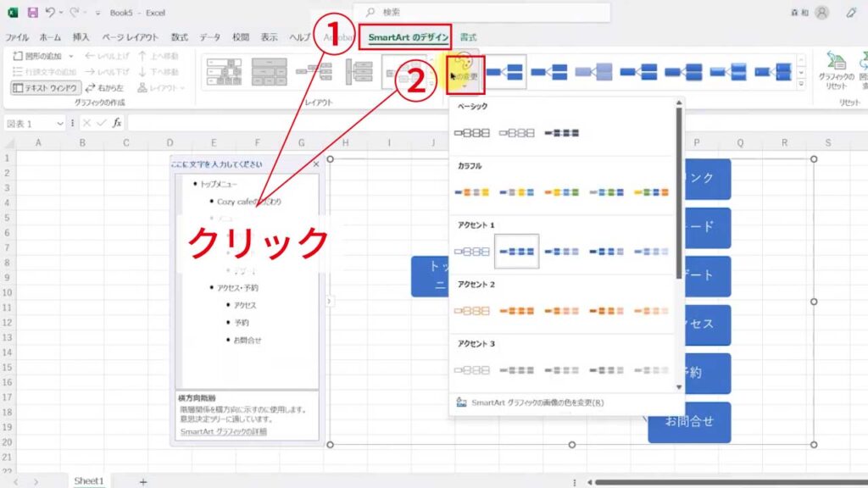This screenshot has width=868, height=488.
Task: Switch to the ホーム tab
Action: click(x=50, y=37)
